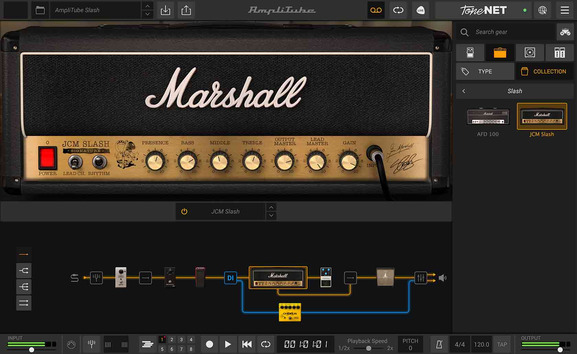This screenshot has width=577, height=354.
Task: Click the BASS knob
Action: pos(188,162)
